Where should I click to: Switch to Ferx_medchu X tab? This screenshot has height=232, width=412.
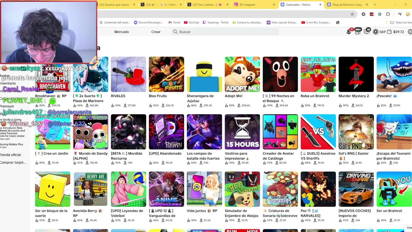[x=208, y=5]
